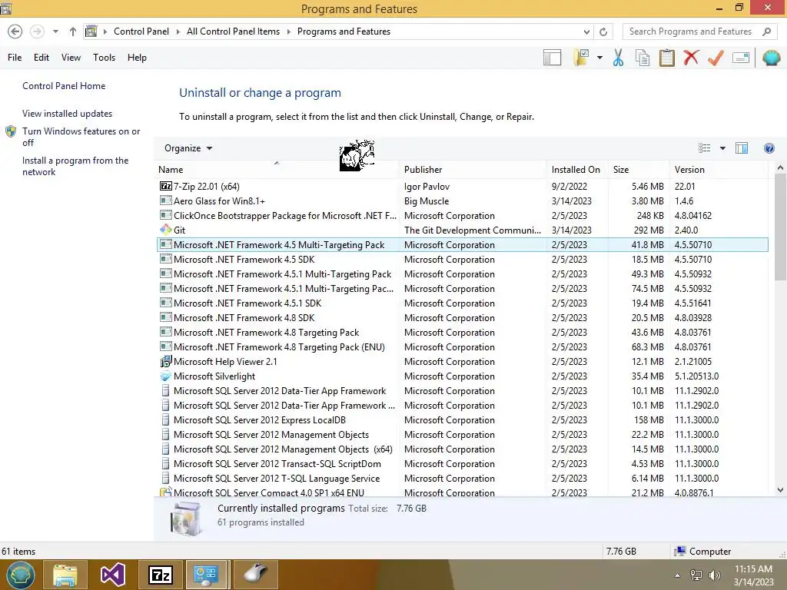Open Install a program from the network

(75, 166)
